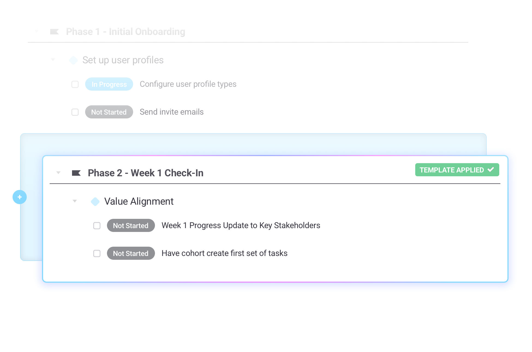532x352 pixels.
Task: Collapse the Set up user profiles group
Action: [53, 59]
